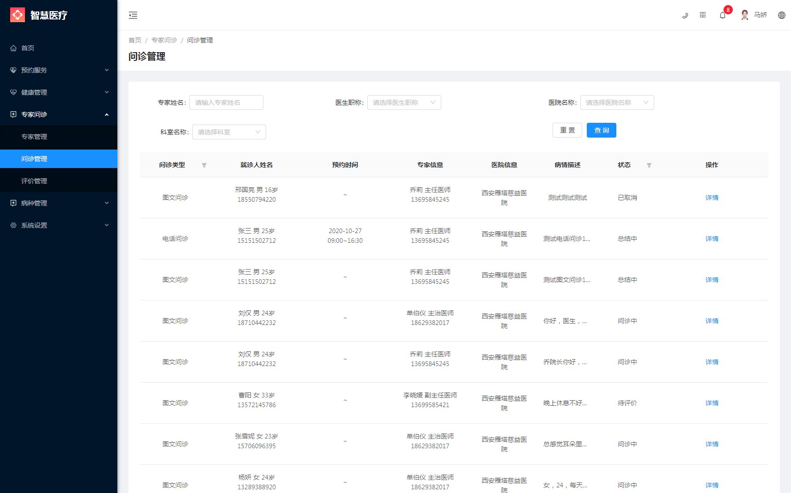
Task: Go to 首页 in the sidebar
Action: pyautogui.click(x=59, y=48)
